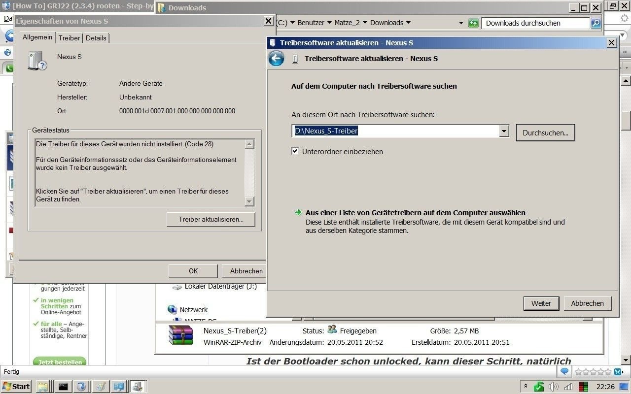
Task: Click the CPU meter tray icon
Action: point(584,387)
